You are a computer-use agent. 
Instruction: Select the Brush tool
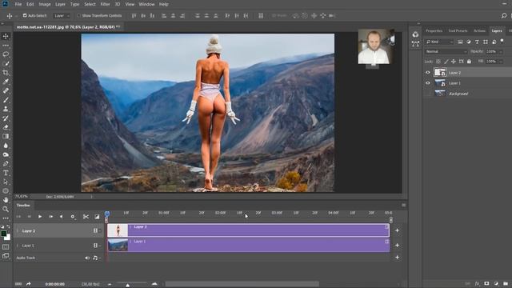point(6,100)
